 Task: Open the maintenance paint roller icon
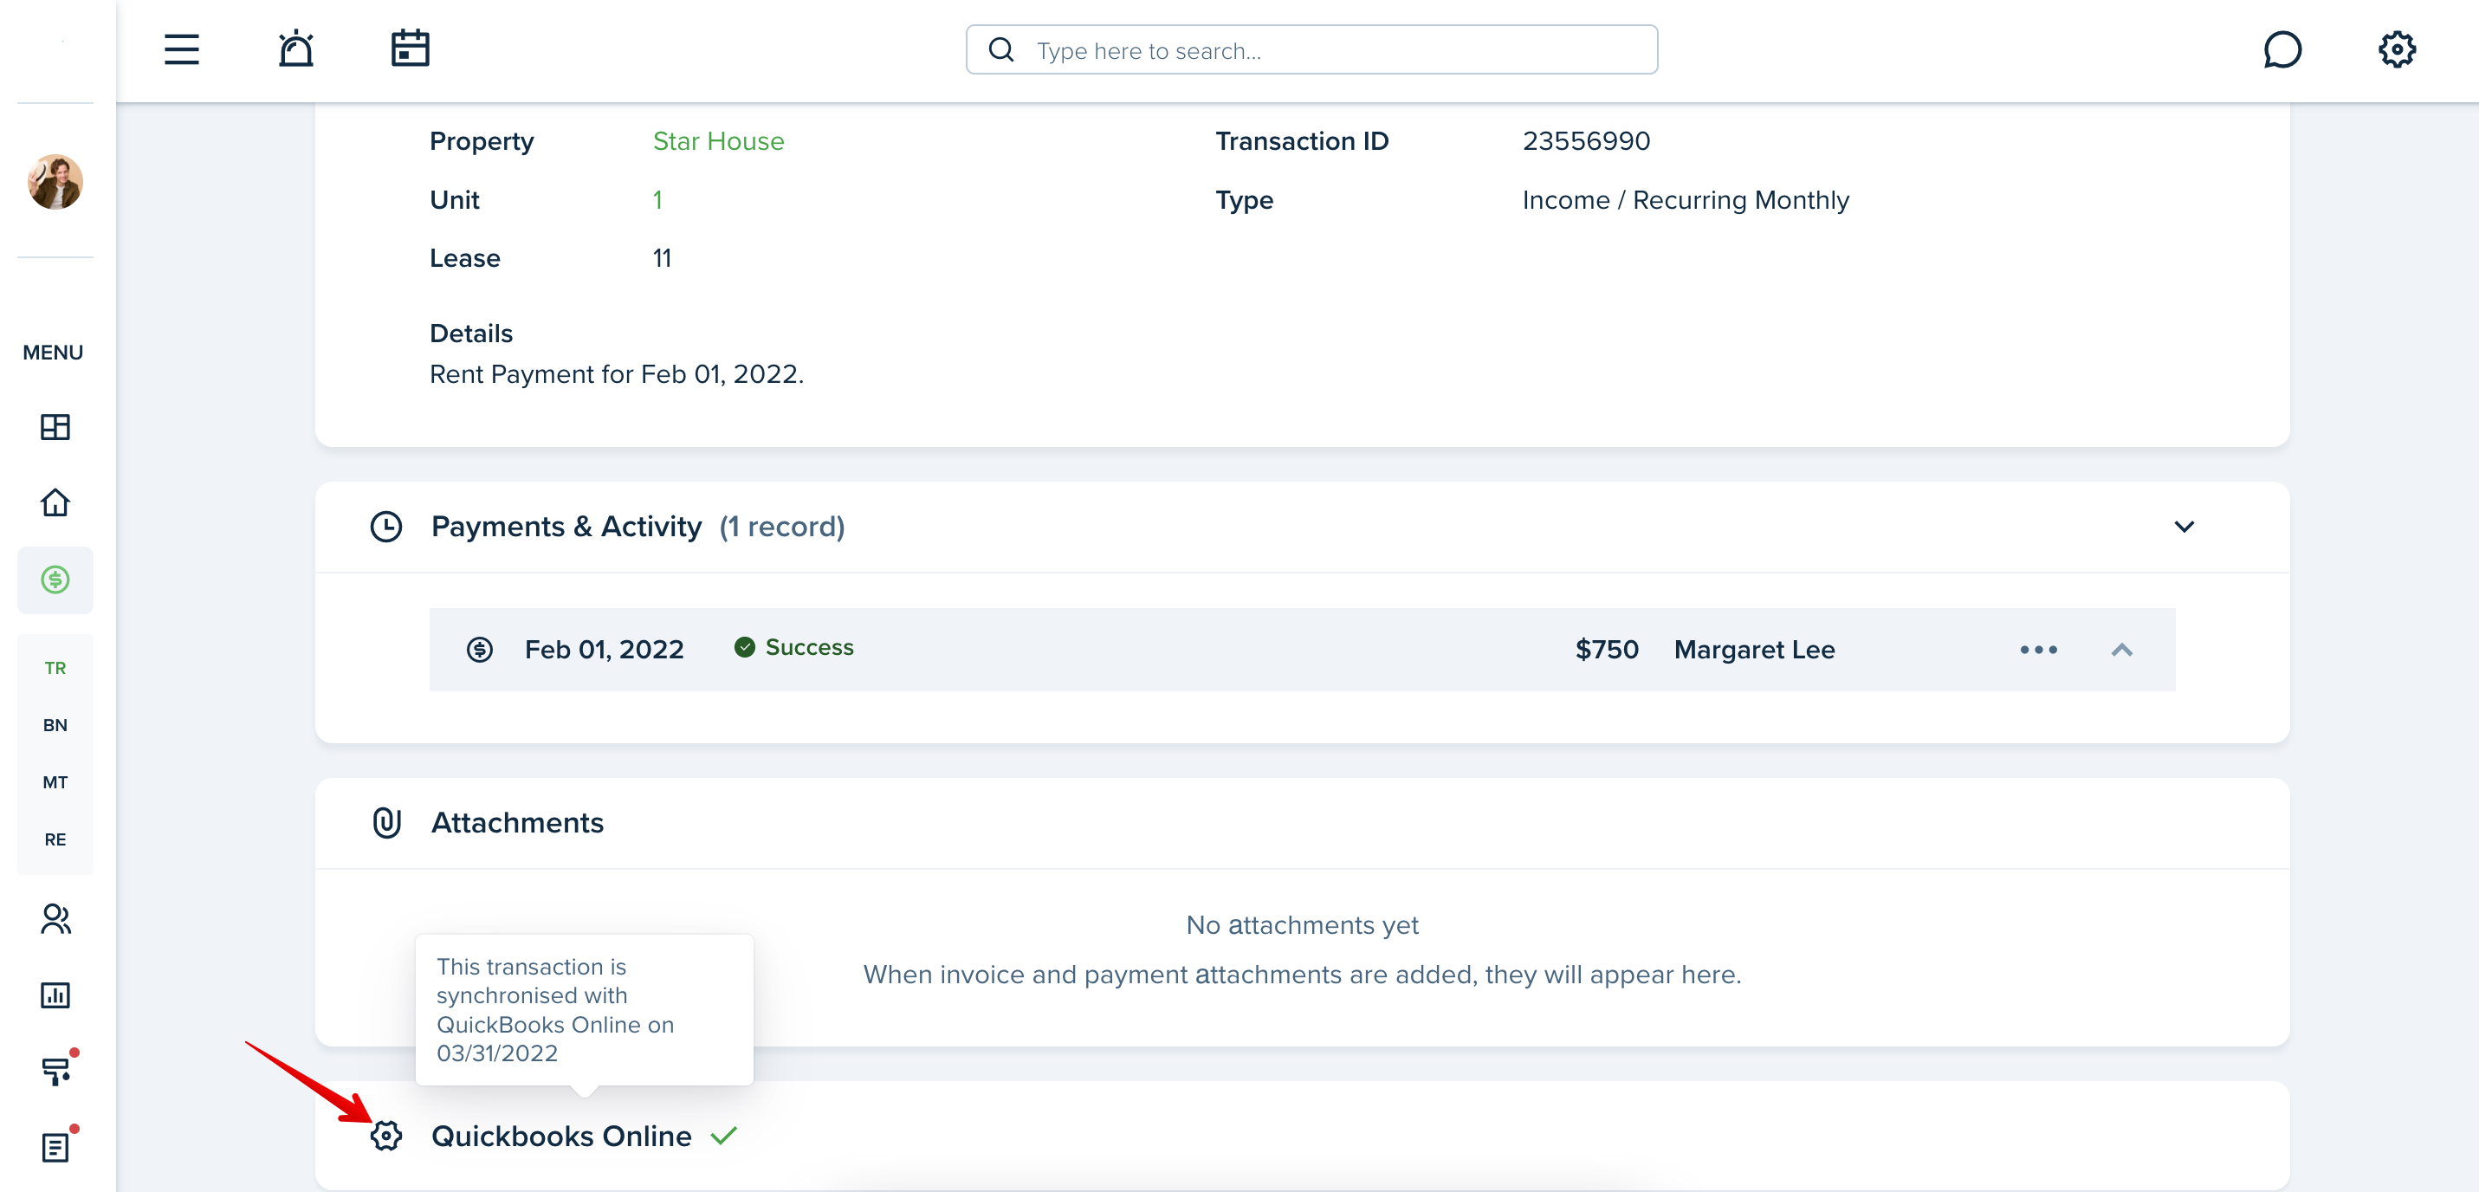point(55,1071)
